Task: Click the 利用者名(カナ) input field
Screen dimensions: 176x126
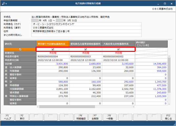Action: [x=86, y=24]
